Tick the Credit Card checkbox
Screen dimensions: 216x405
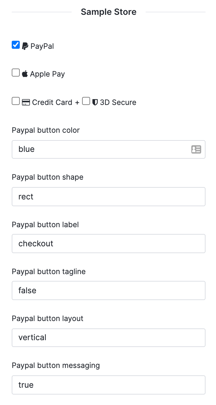(x=16, y=101)
